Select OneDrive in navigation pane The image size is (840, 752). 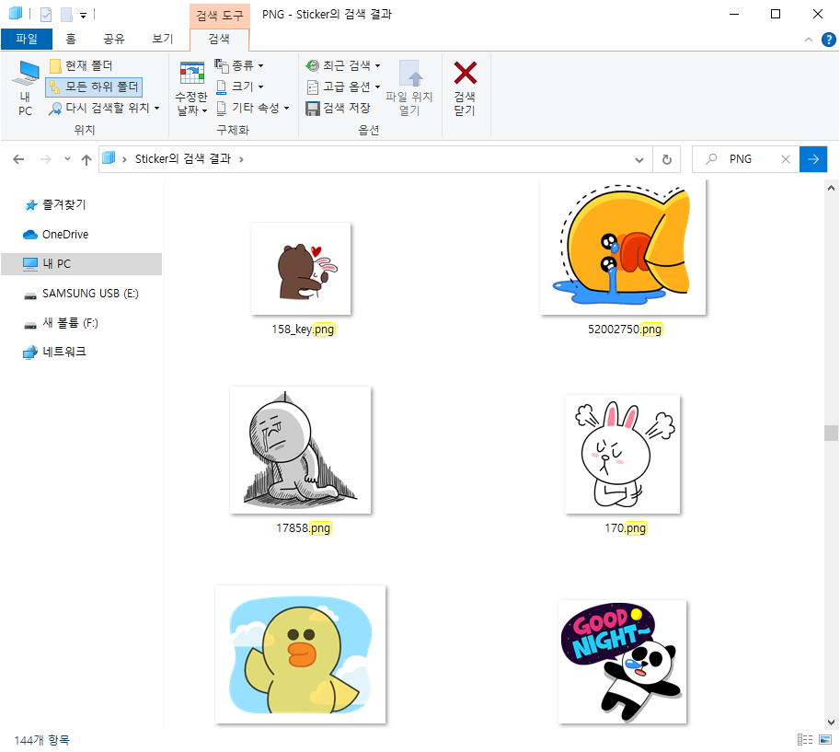(64, 234)
